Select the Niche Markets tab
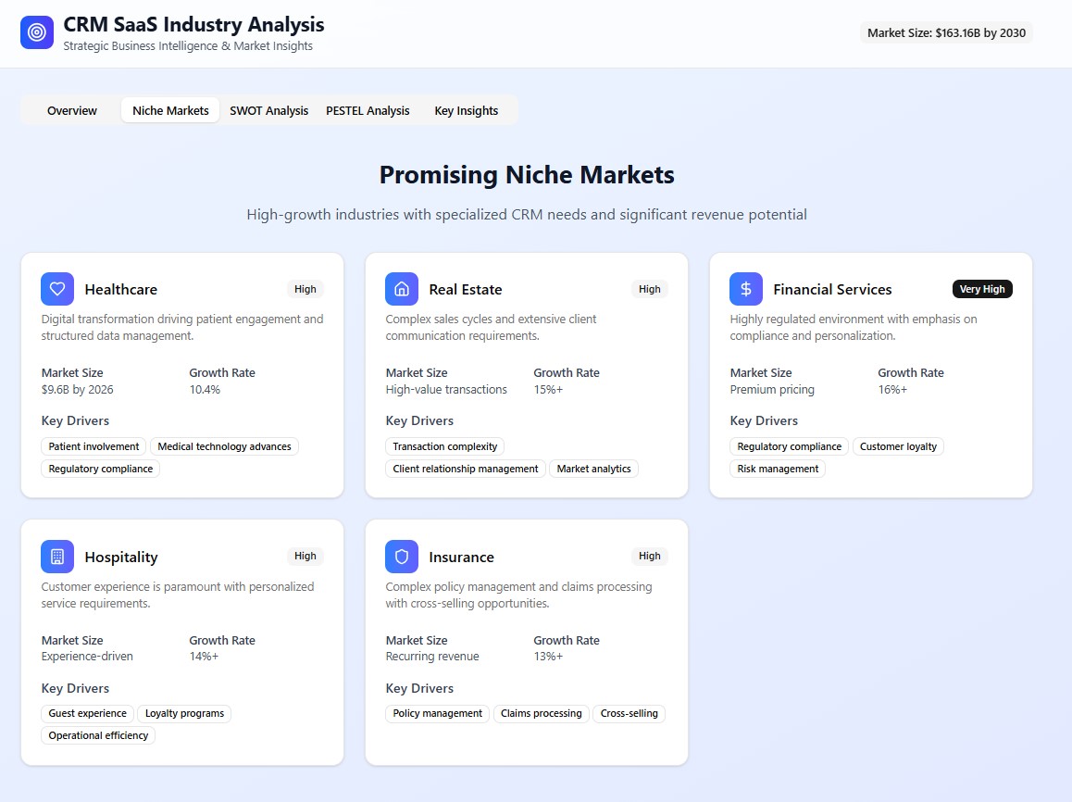Screen dimensions: 1072x802 (170, 110)
